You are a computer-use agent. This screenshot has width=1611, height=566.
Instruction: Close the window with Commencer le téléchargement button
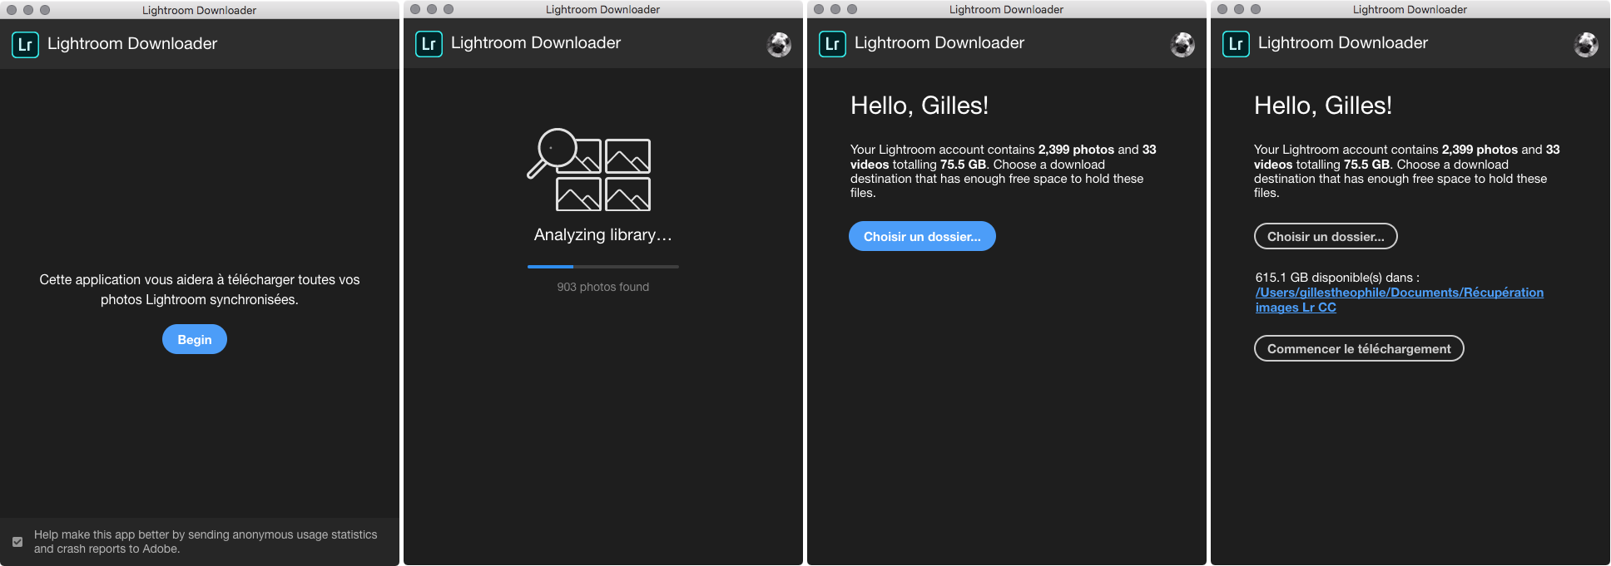click(1222, 9)
